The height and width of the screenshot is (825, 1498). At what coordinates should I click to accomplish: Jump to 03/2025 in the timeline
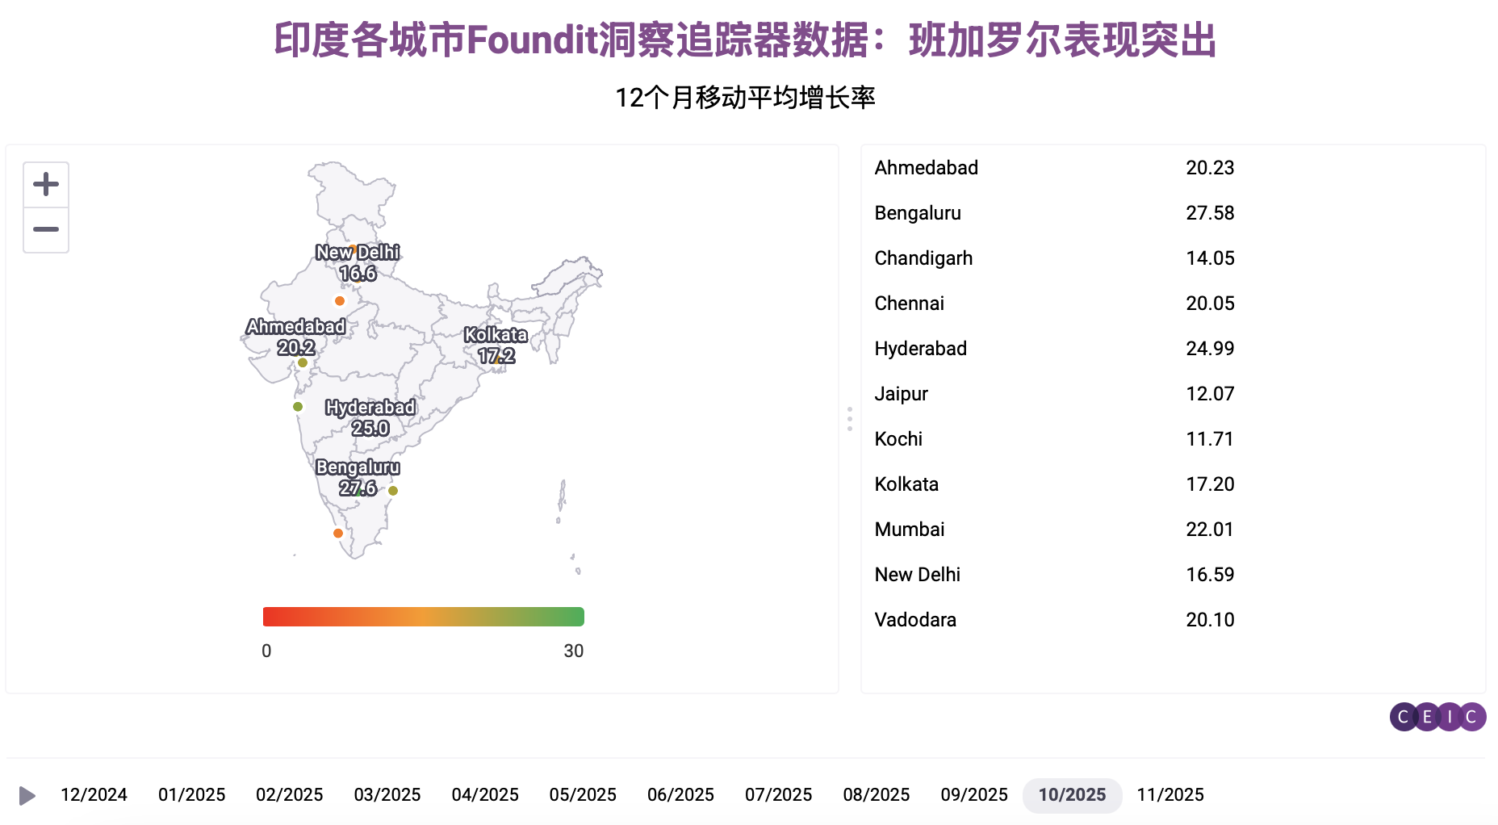pyautogui.click(x=387, y=795)
